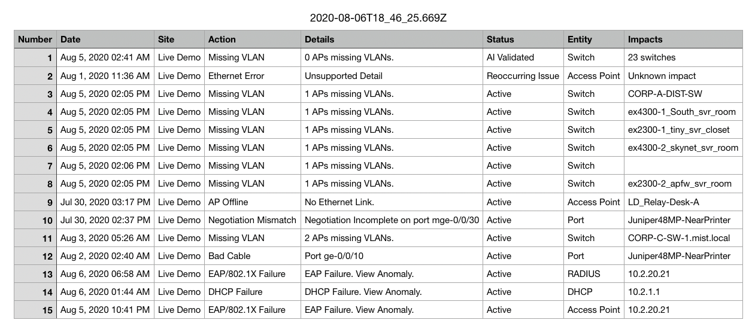
Task: Click the Reoccurring Issue status cell
Action: (x=523, y=76)
